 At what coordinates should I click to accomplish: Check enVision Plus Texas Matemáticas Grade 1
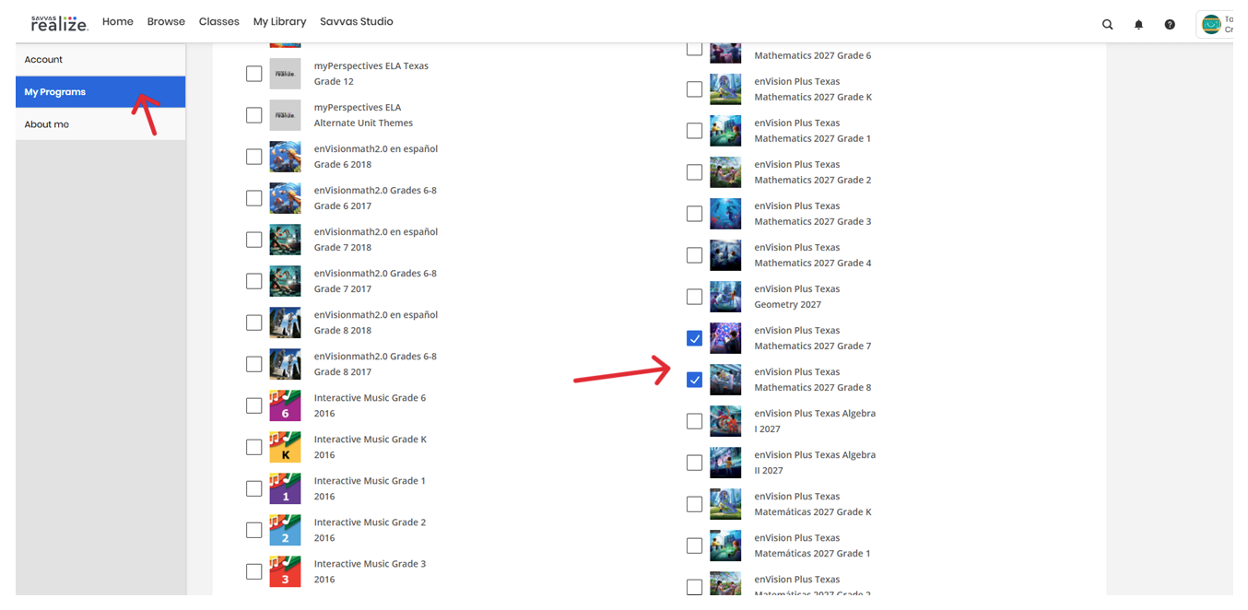click(695, 545)
